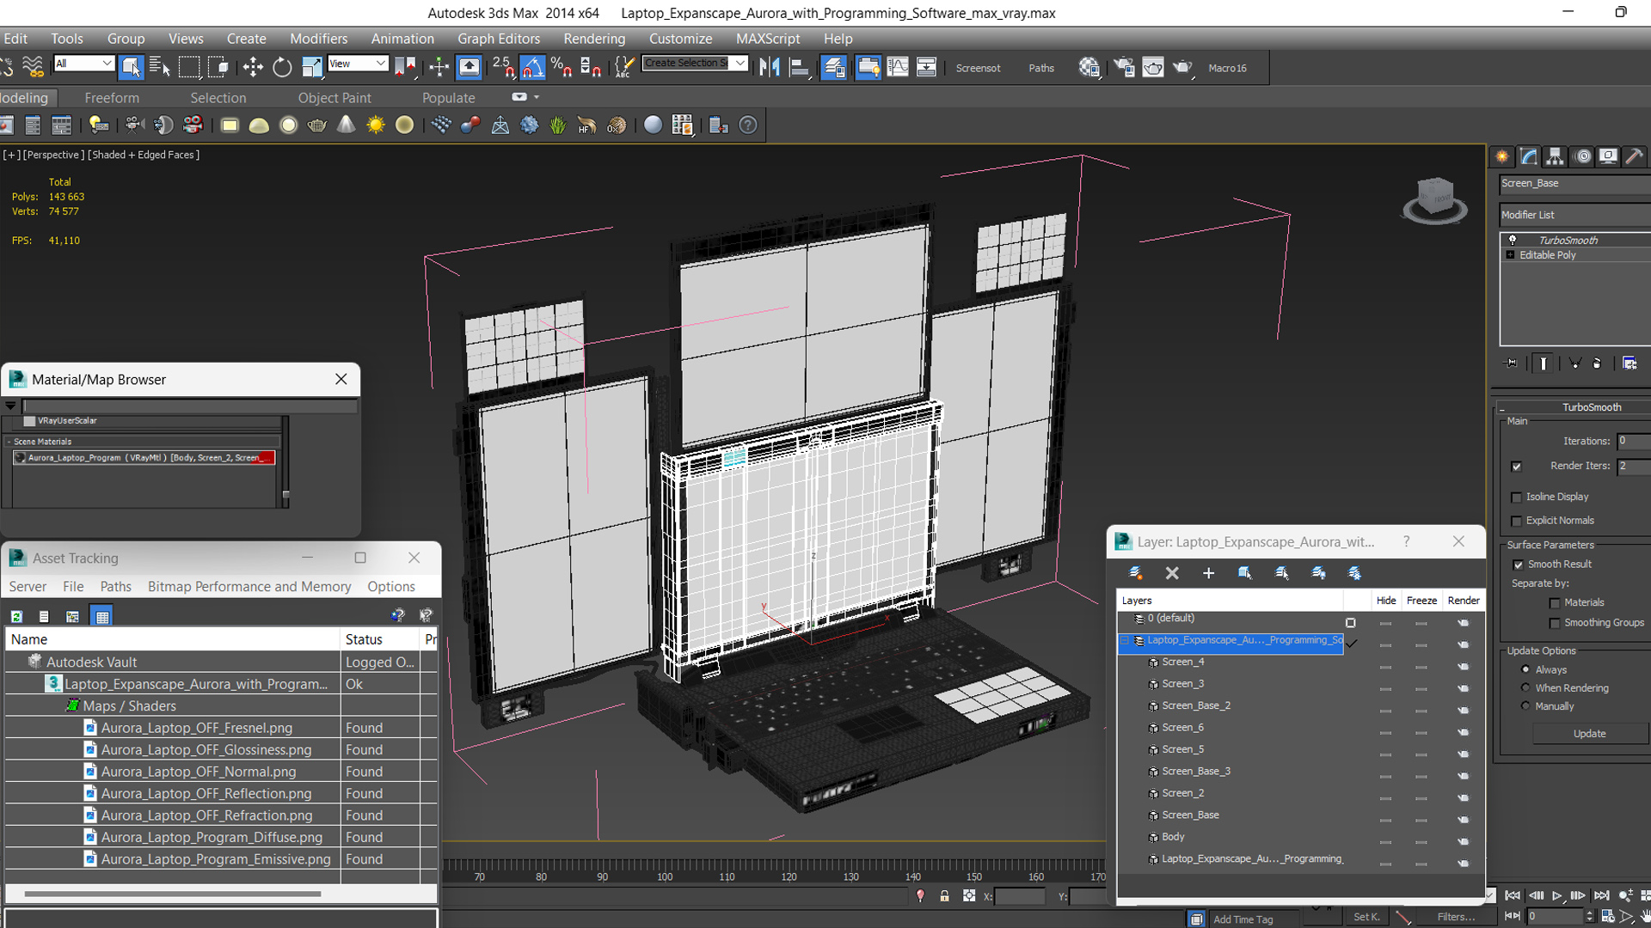The width and height of the screenshot is (1651, 928).
Task: Open Bitmap Performance and Memory menu
Action: click(x=249, y=586)
